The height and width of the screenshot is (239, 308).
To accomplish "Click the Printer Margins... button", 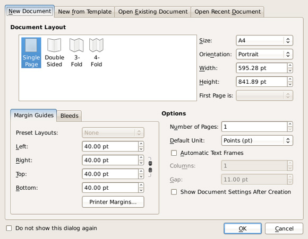I will 113,202.
